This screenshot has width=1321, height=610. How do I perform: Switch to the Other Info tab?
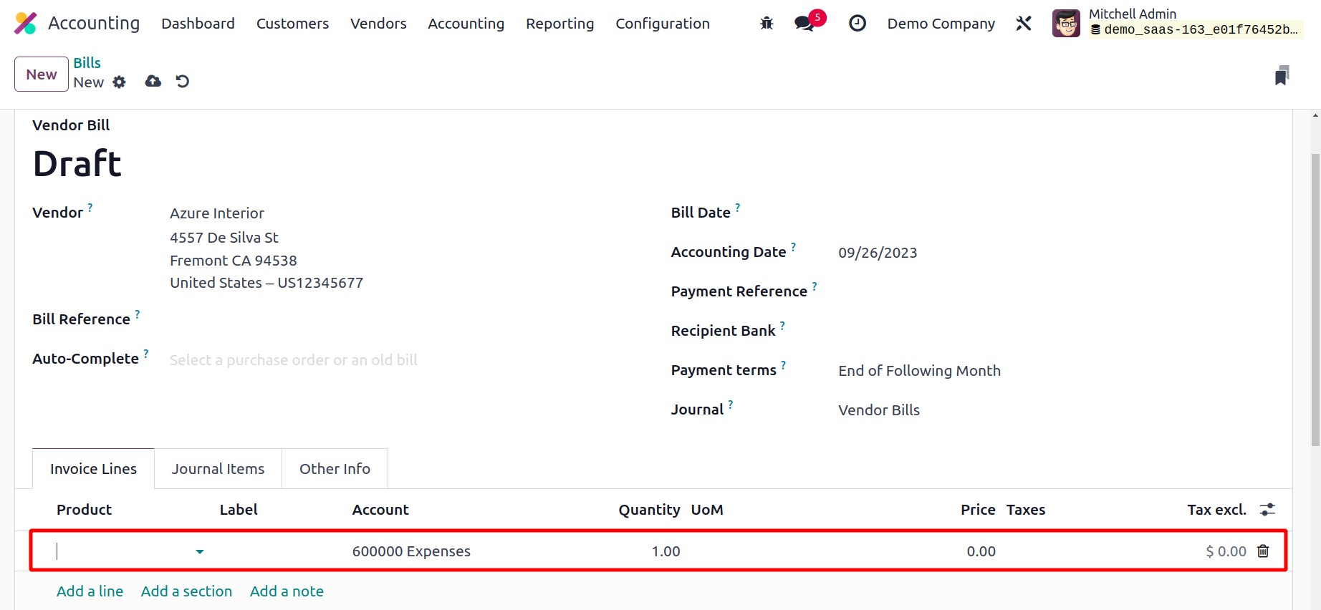point(335,469)
